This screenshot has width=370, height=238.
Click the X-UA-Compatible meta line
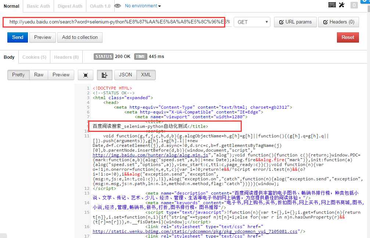[194, 112]
